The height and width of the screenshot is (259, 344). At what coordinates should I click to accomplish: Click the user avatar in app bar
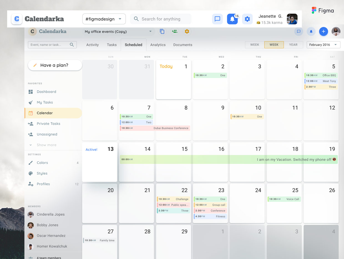click(336, 32)
